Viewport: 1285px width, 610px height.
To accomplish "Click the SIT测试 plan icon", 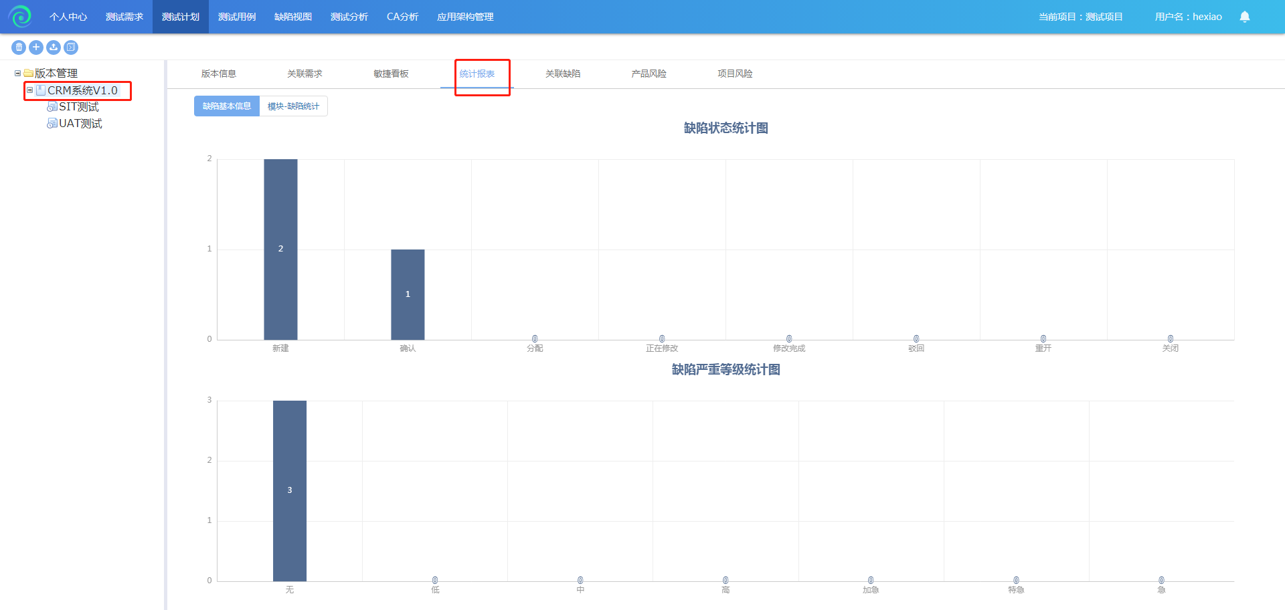I will pos(52,107).
